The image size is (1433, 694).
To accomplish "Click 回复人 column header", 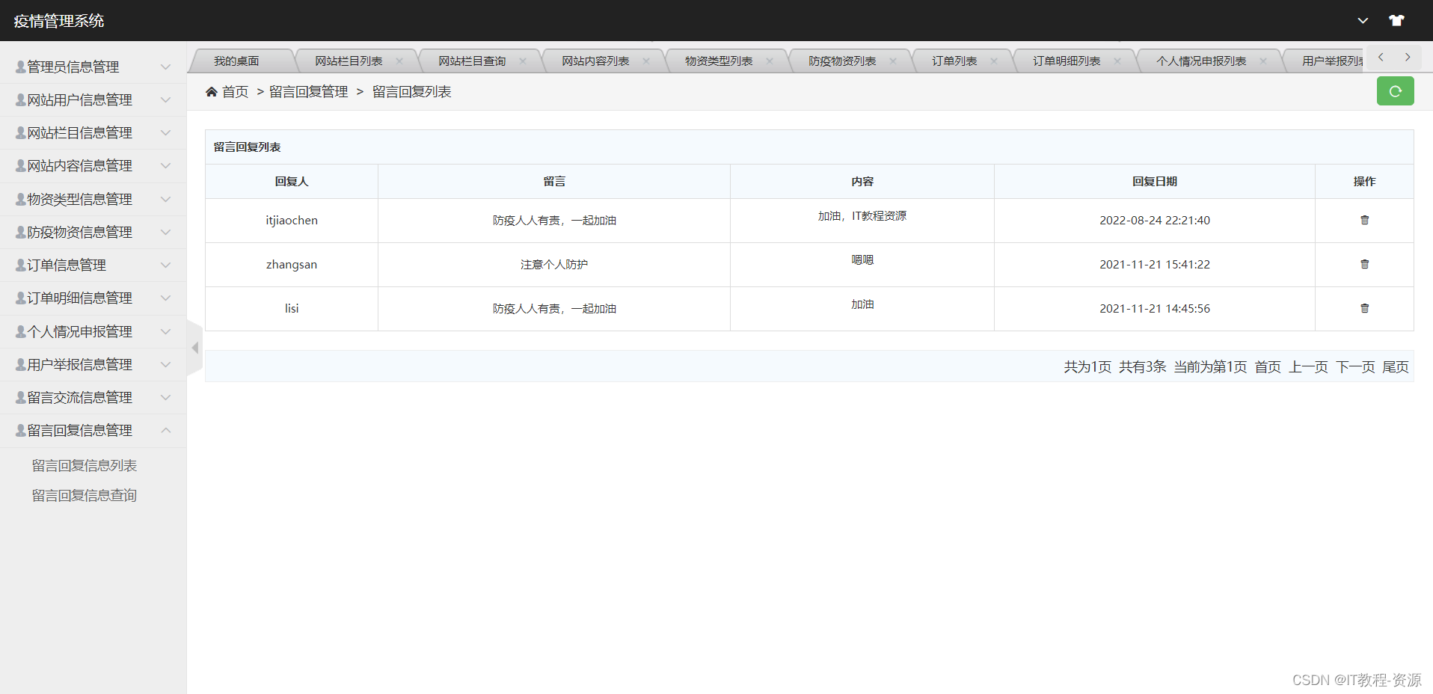I will point(292,181).
